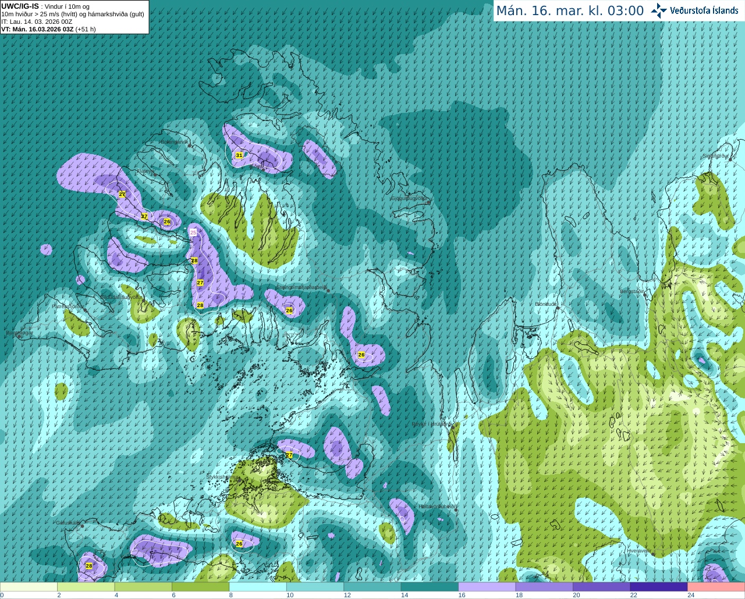Click the 'UWC/IG-IS' model title

[x=20, y=6]
